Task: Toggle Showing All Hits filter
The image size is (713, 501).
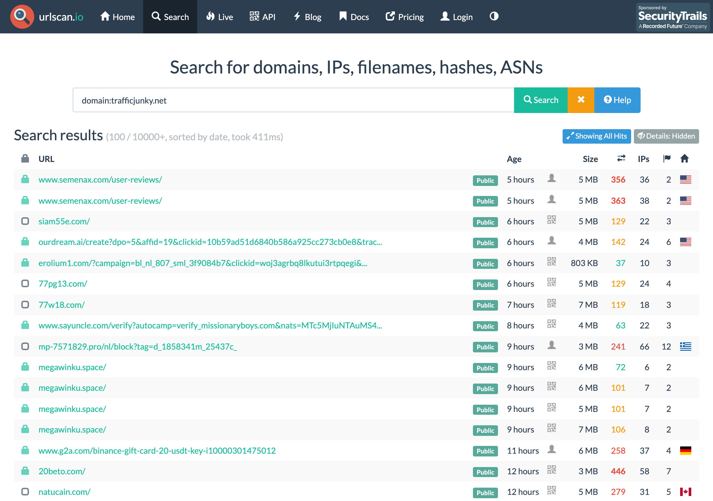Action: (596, 136)
